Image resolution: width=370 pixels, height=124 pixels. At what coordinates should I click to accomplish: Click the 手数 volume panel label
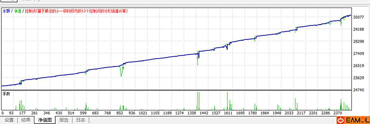pos(6,94)
